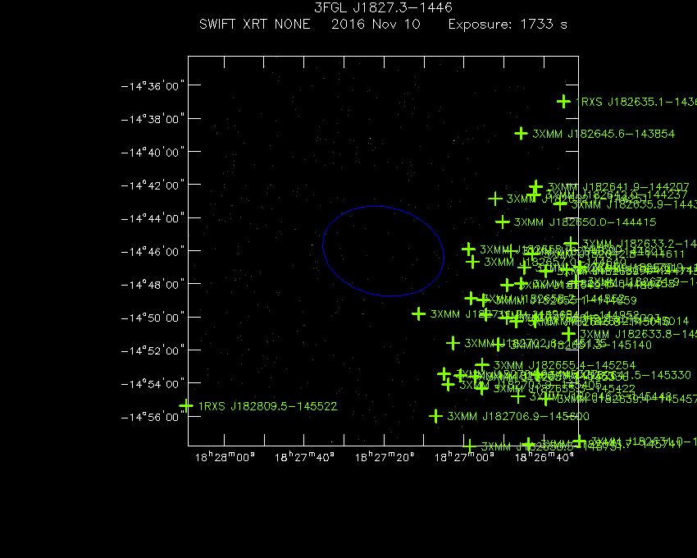The image size is (697, 558).
Task: Click the date 2016 Nov 10
Action: [x=376, y=24]
